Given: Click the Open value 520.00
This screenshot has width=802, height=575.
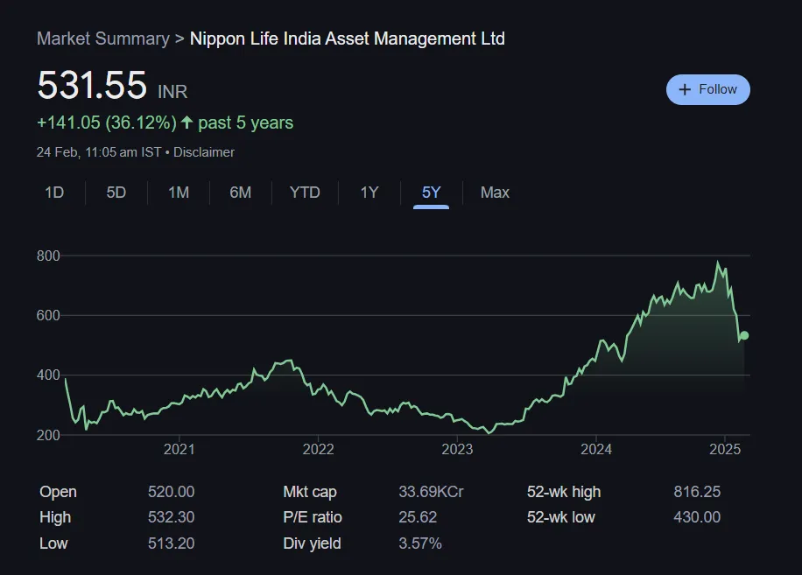Looking at the screenshot, I should tap(171, 492).
